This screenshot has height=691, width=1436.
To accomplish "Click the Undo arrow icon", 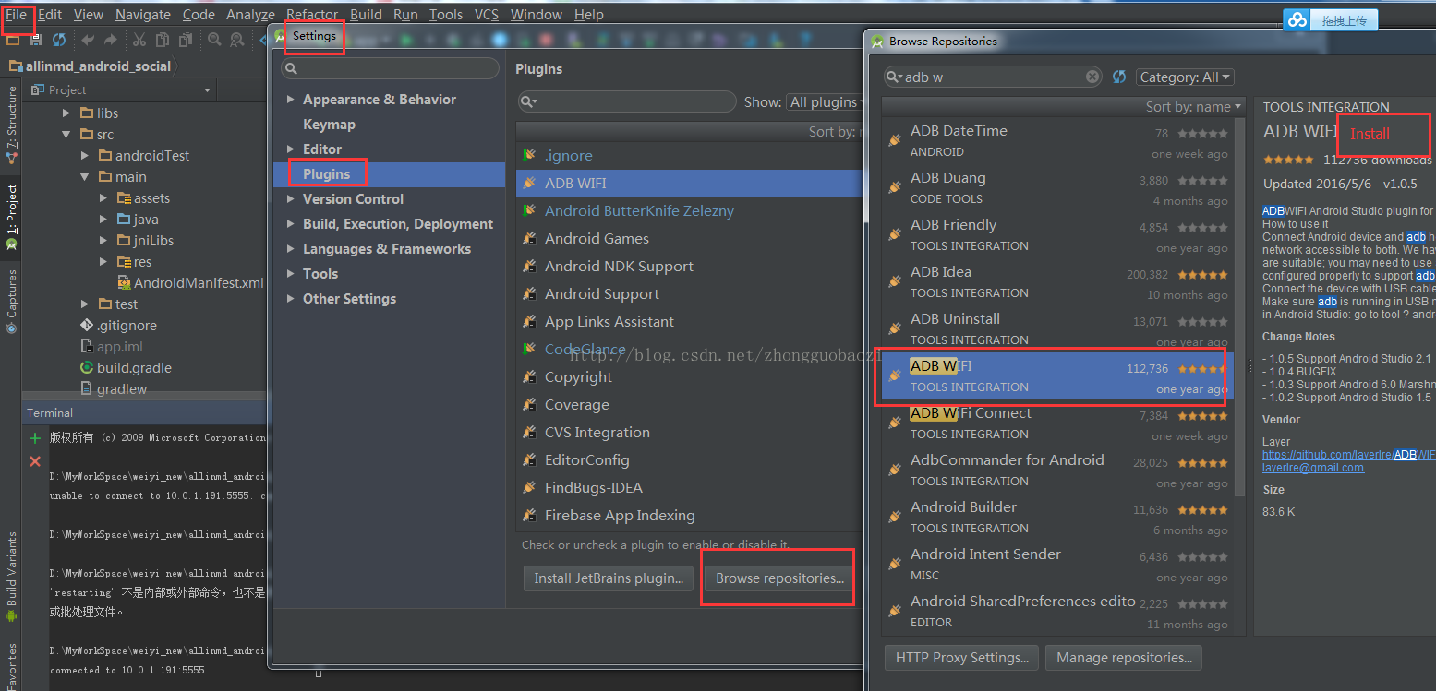I will coord(88,40).
